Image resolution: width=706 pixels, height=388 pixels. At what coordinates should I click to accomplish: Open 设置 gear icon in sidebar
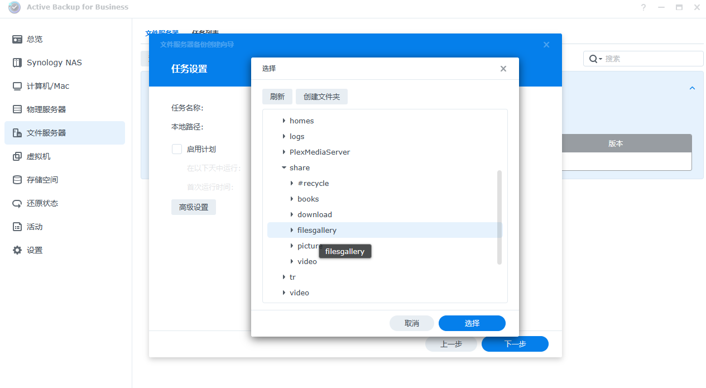pyautogui.click(x=17, y=250)
